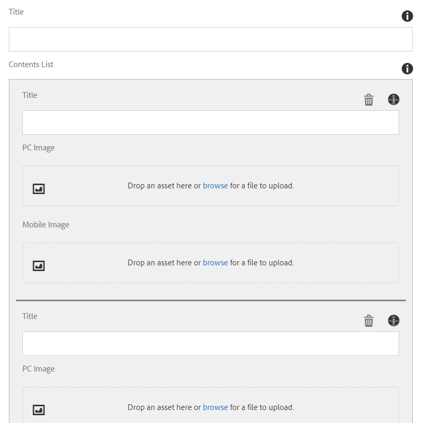Click the browse link in the first PC Image dropzone

coord(215,186)
